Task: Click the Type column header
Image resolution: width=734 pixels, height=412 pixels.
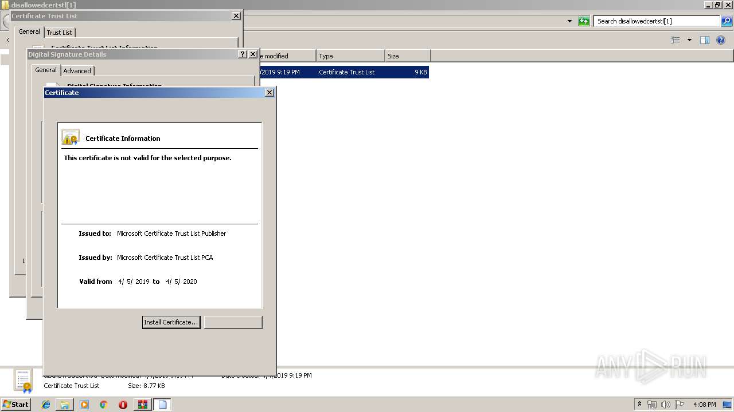Action: click(x=350, y=56)
